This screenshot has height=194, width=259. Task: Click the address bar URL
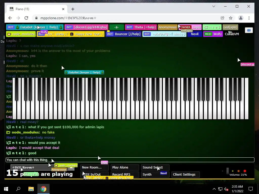point(68,18)
